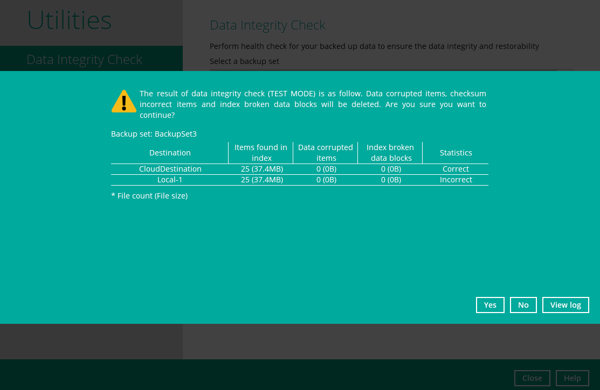Click the Statistics column header

click(456, 153)
